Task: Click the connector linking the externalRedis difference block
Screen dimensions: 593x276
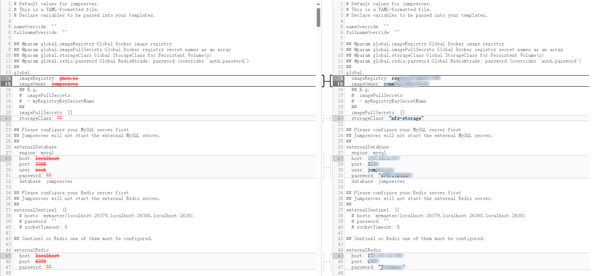Action: [x=327, y=261]
